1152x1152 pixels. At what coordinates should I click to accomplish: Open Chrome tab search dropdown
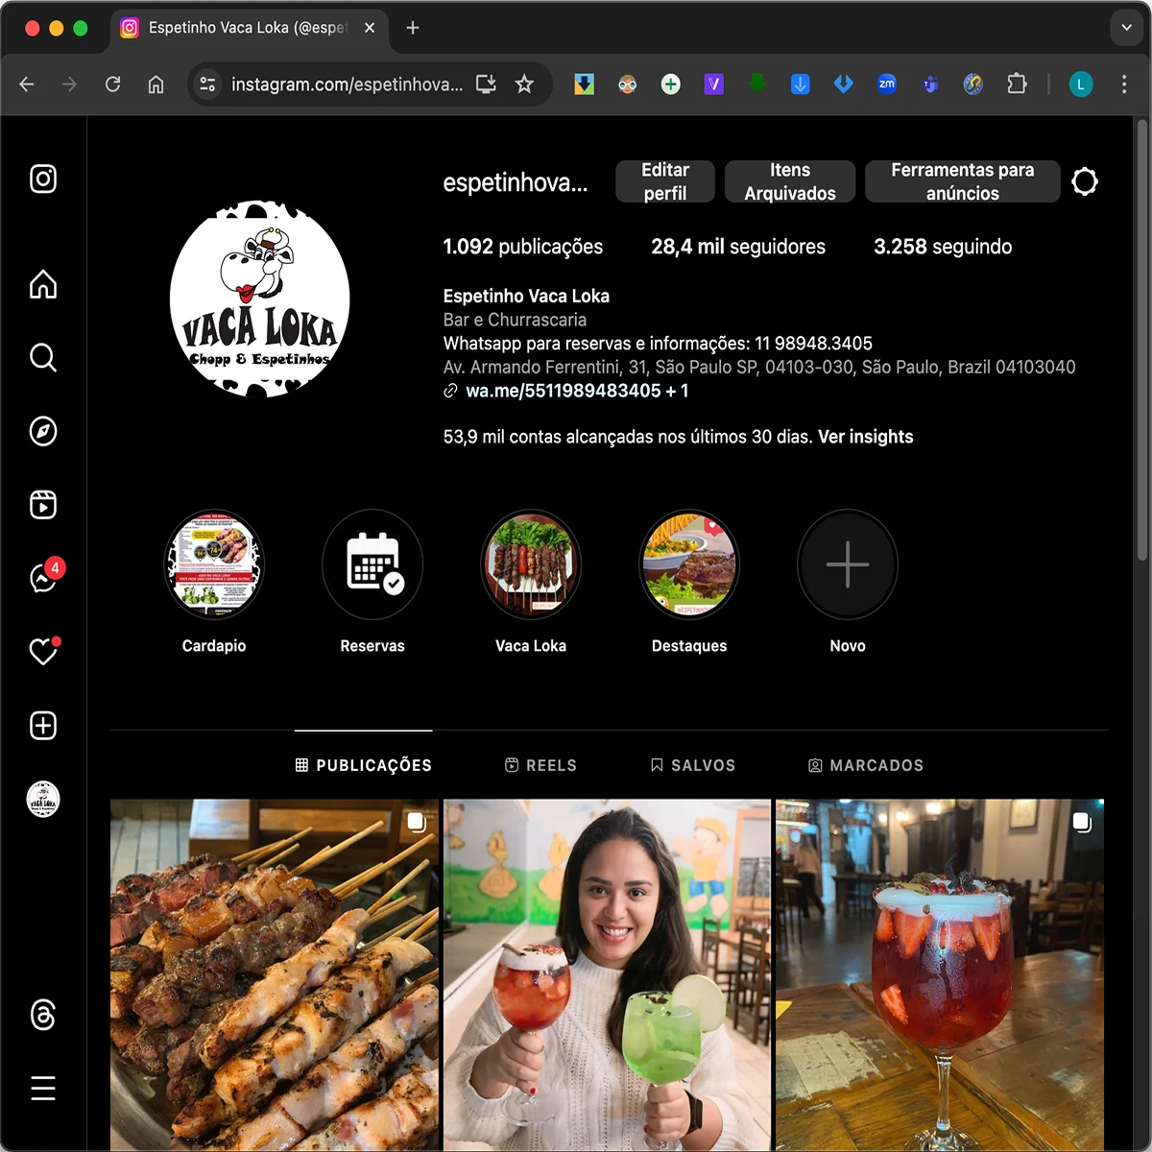pos(1126,28)
